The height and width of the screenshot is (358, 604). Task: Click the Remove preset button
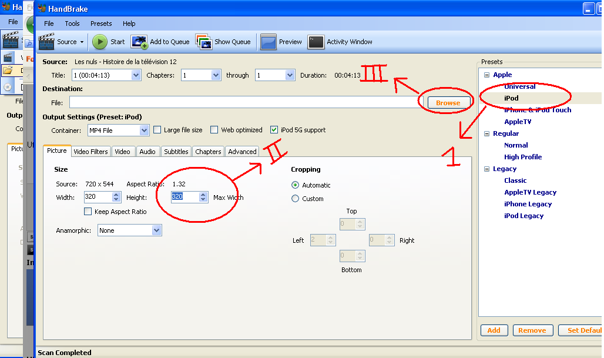[x=533, y=330]
